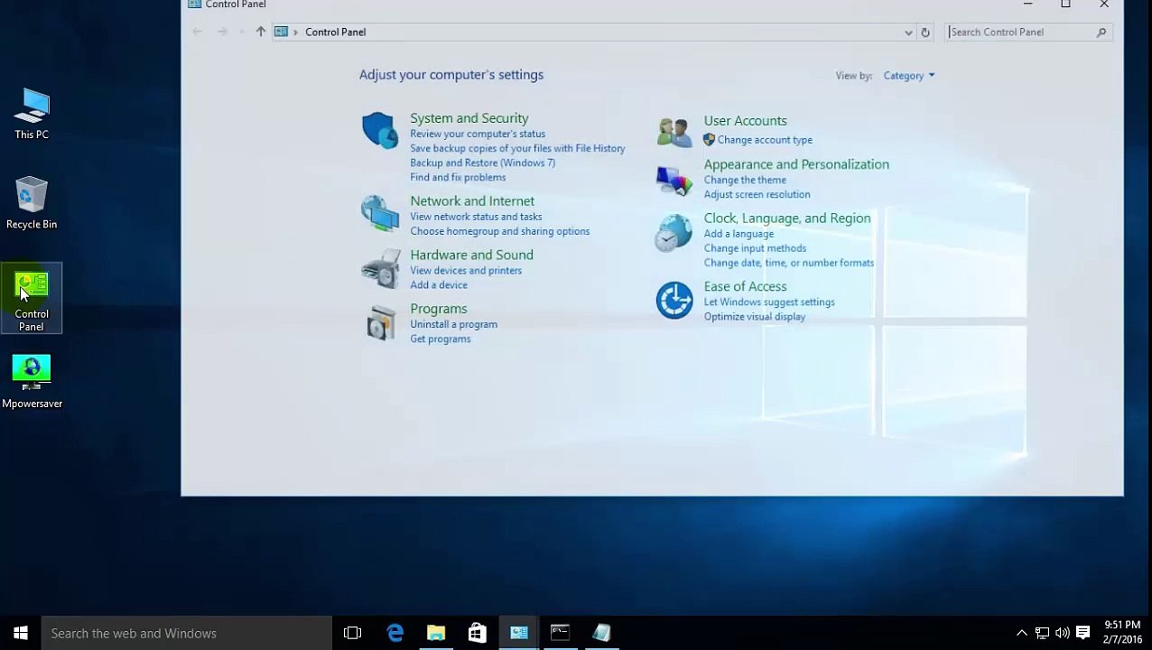Click Change date, time, or number formats

tap(789, 263)
